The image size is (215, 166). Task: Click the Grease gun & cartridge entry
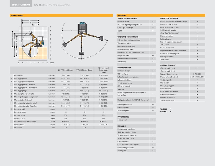(x=125, y=28)
